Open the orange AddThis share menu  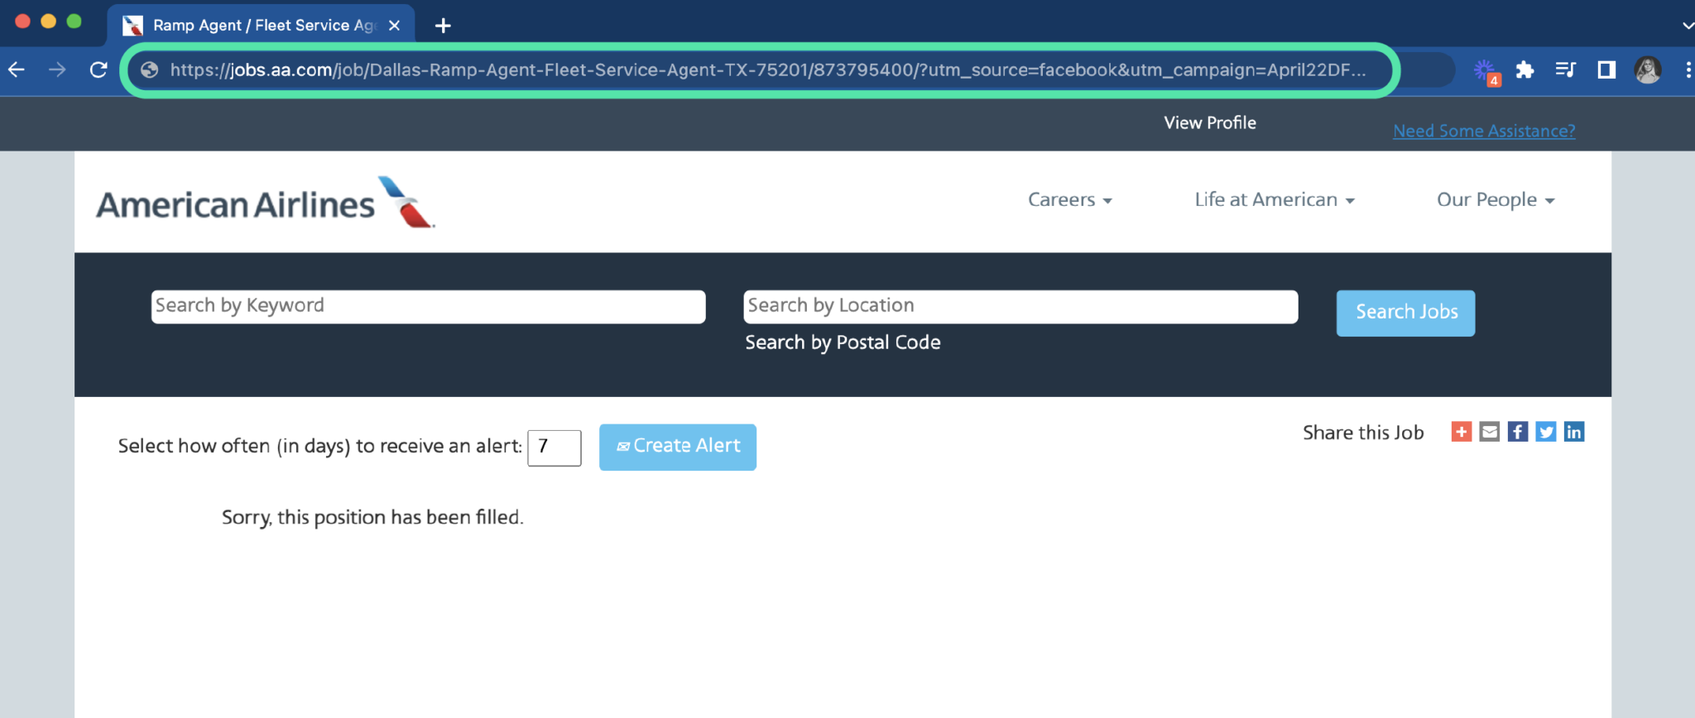pos(1462,431)
